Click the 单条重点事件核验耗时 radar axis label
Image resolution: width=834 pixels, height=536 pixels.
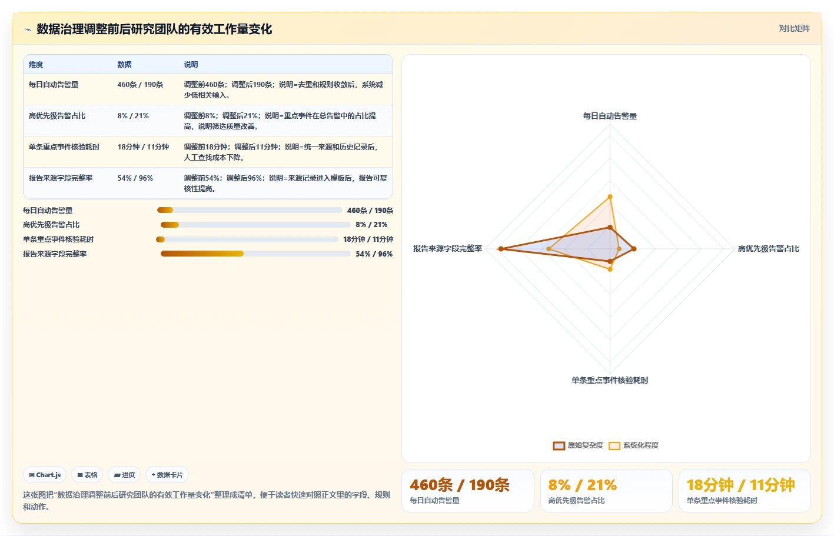610,380
